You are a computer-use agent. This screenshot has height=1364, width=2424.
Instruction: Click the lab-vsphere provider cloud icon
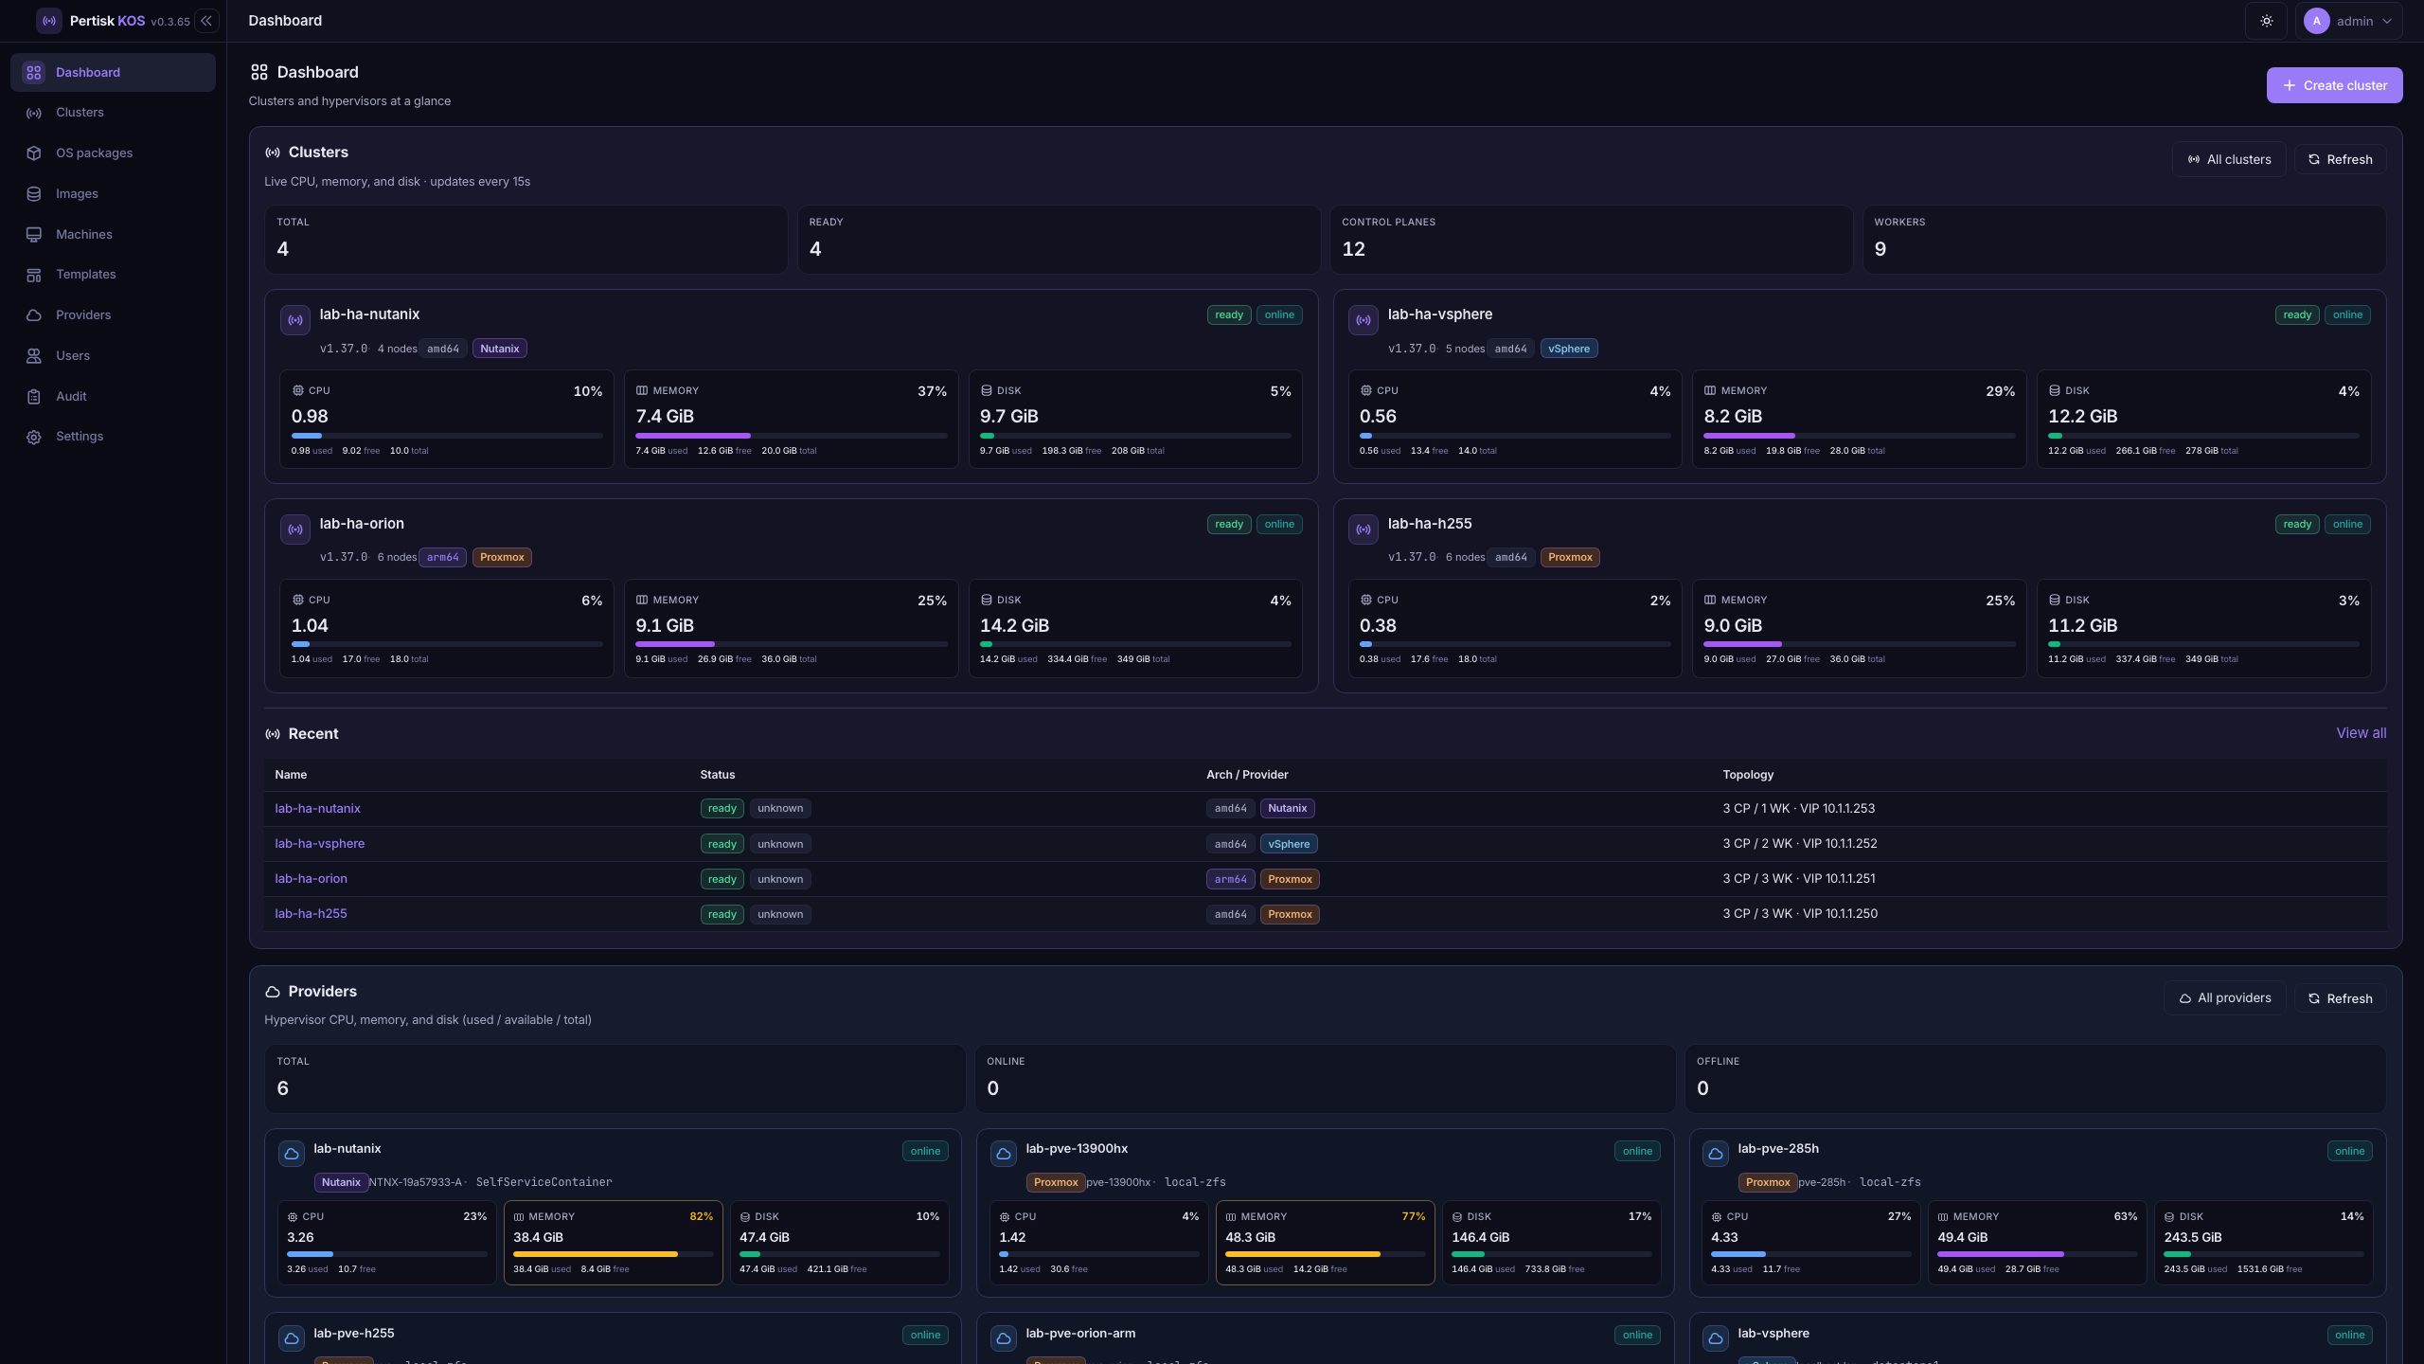click(1716, 1338)
